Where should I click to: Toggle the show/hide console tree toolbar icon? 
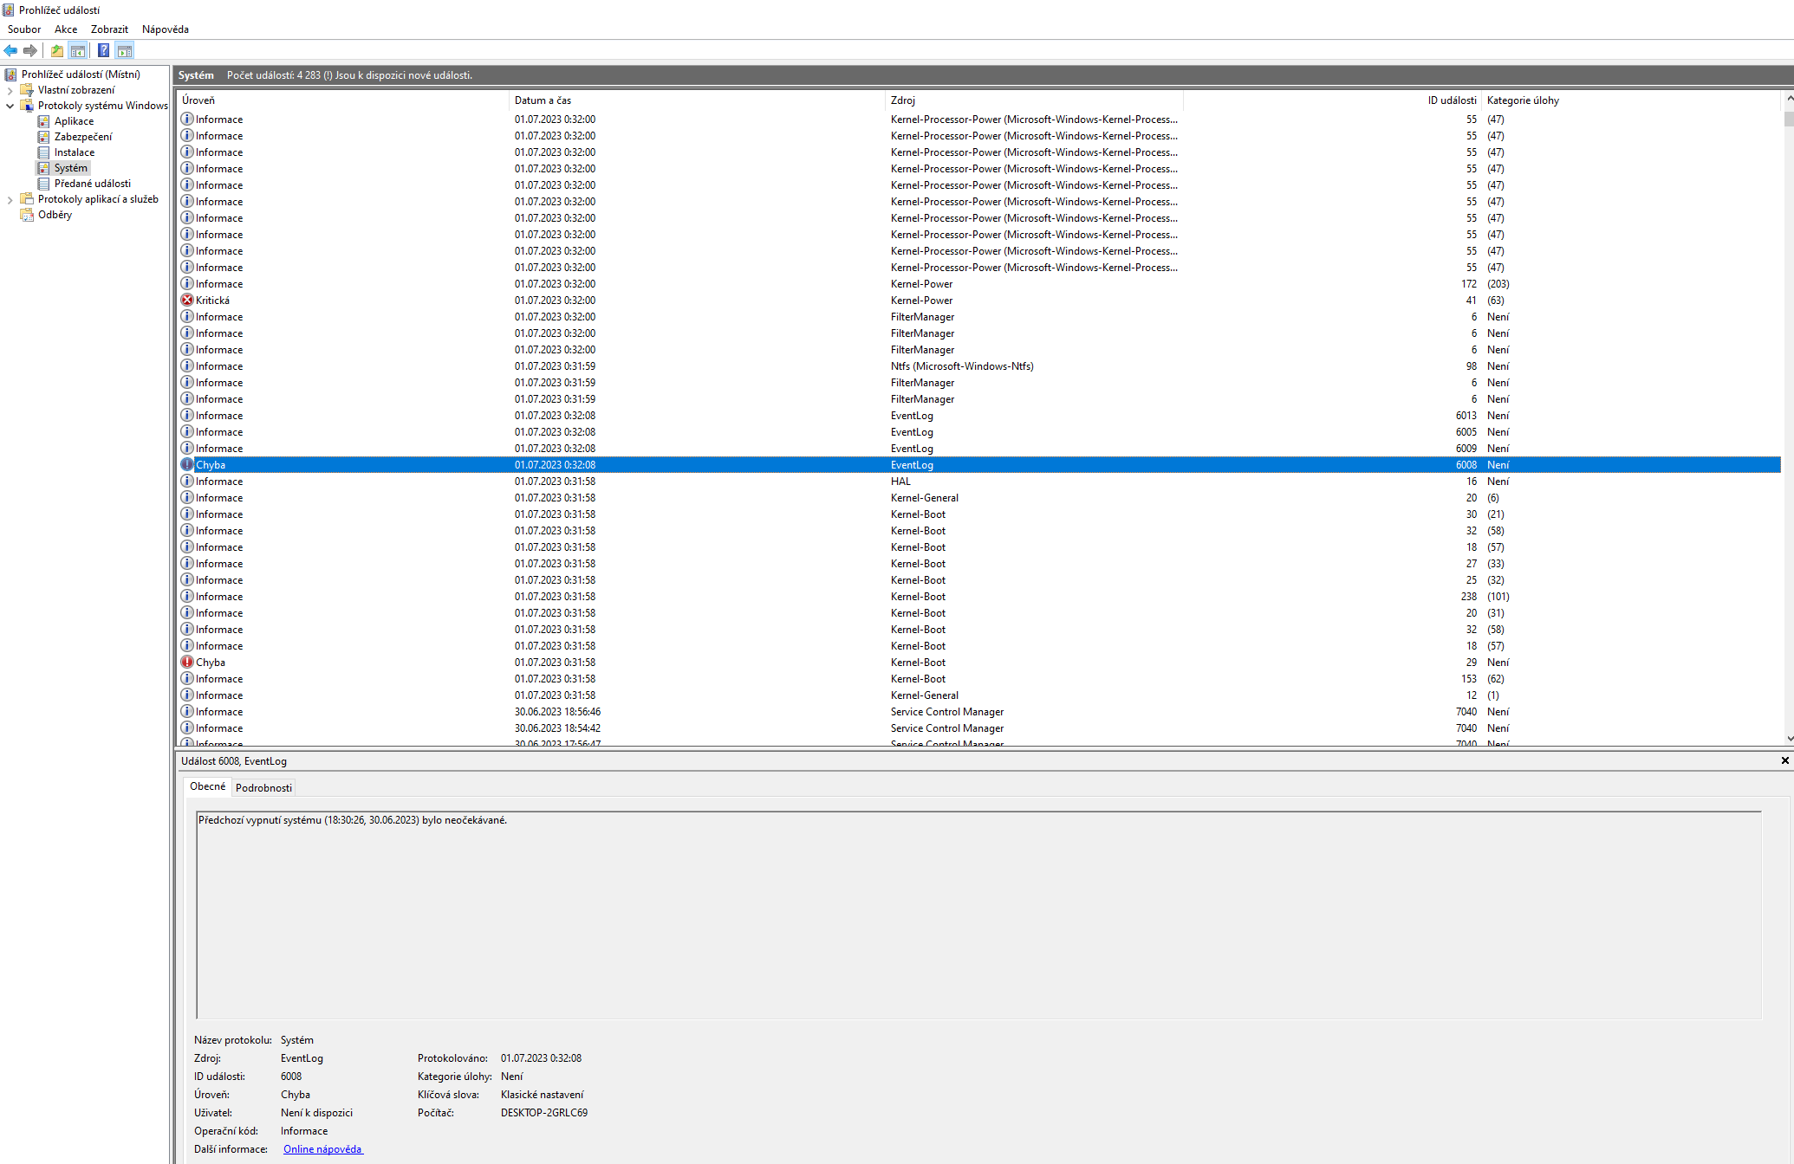[78, 51]
